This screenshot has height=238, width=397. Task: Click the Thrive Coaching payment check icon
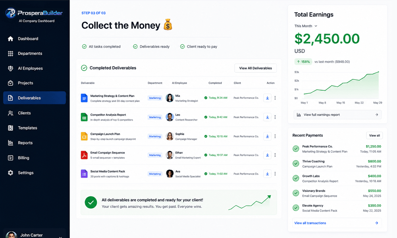tap(296, 164)
